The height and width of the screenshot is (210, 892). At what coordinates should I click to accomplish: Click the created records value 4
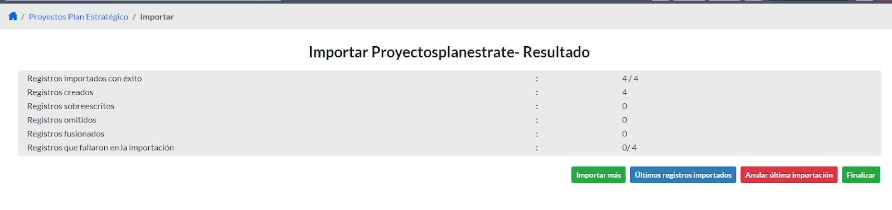[624, 92]
